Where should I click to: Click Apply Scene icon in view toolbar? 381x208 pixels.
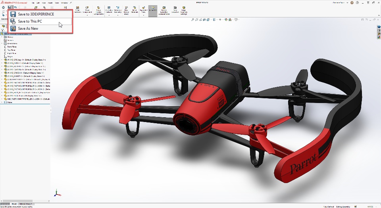point(230,20)
